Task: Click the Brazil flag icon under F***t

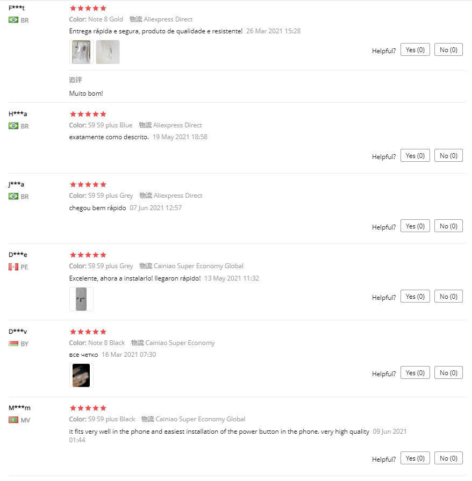Action: [x=13, y=20]
